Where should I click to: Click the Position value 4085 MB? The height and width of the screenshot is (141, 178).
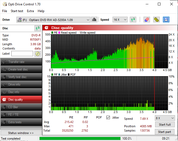146,126
